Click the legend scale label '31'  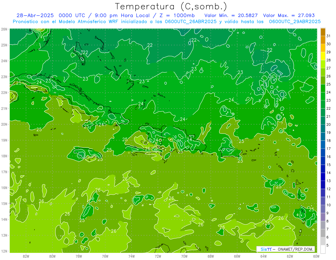[x=329, y=36]
